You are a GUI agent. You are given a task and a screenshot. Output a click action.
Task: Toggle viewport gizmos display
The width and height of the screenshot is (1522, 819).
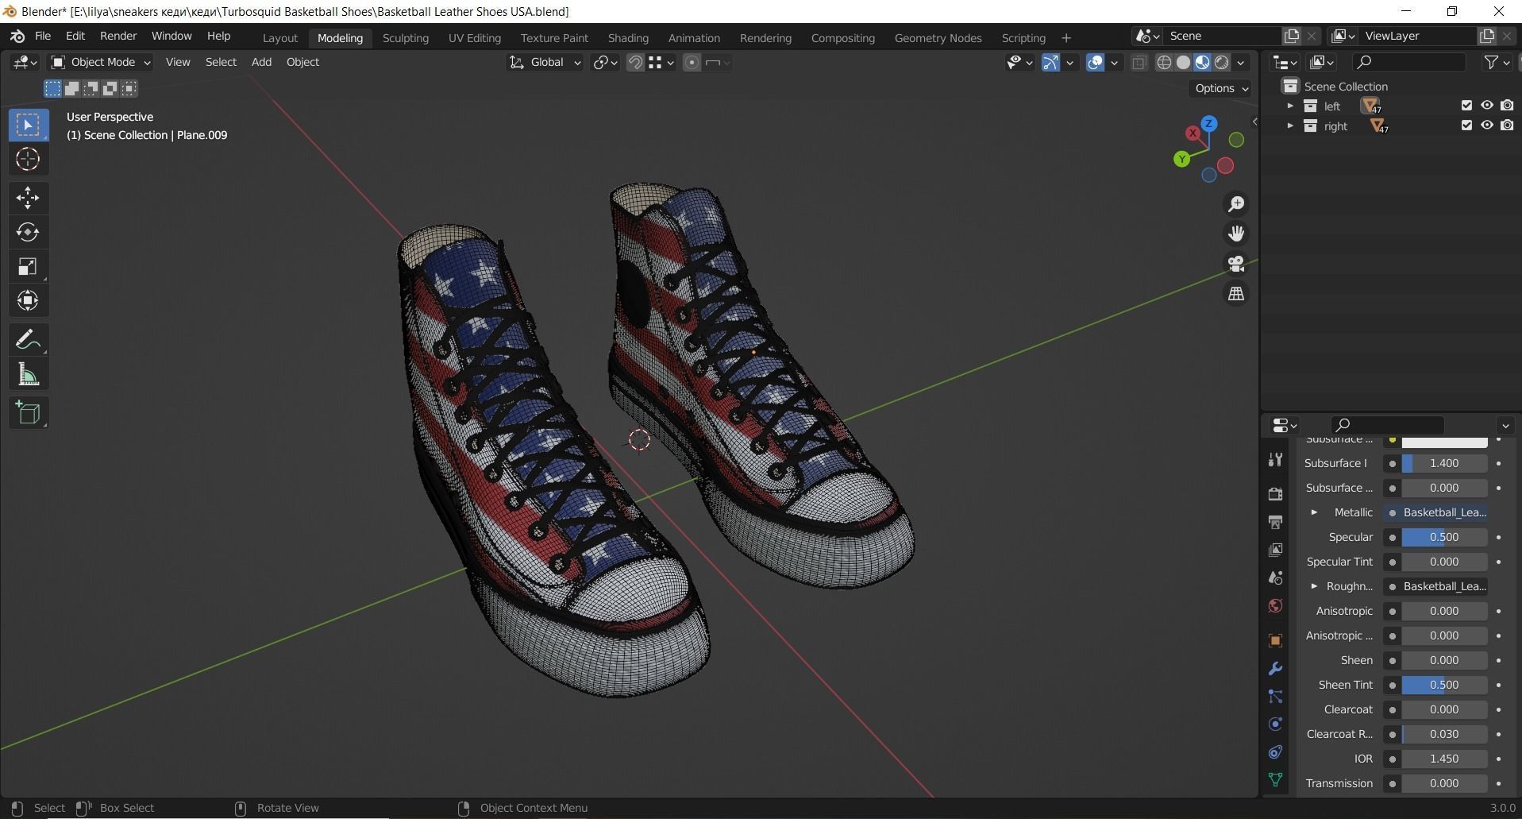[x=1050, y=63]
